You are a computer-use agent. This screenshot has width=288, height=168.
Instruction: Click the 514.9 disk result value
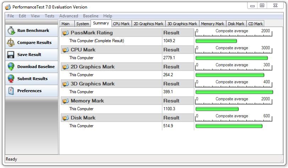pos(168,126)
